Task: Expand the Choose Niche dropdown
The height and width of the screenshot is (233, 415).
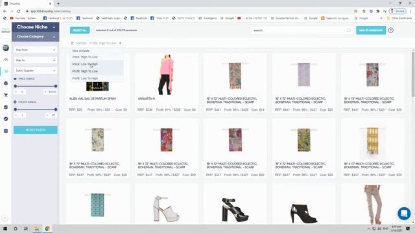Action: [x=36, y=27]
